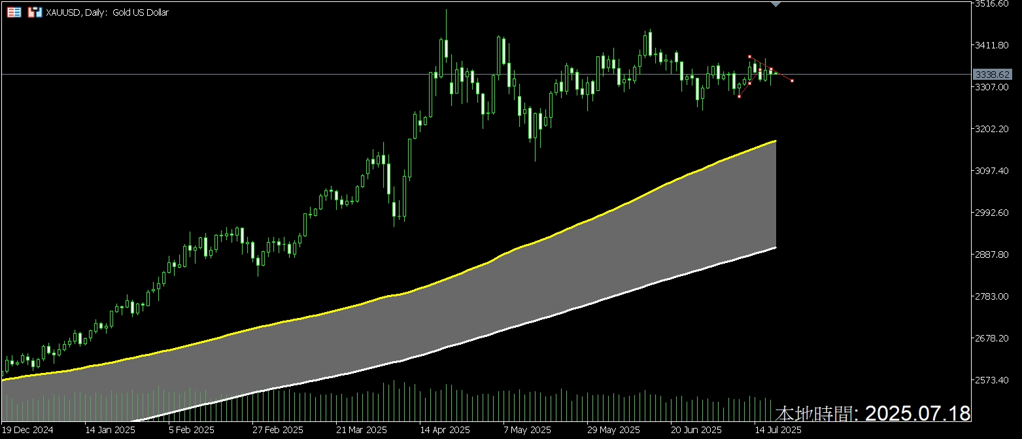The width and height of the screenshot is (1022, 439).
Task: Click the 3411.80 price scale label
Action: (x=992, y=45)
